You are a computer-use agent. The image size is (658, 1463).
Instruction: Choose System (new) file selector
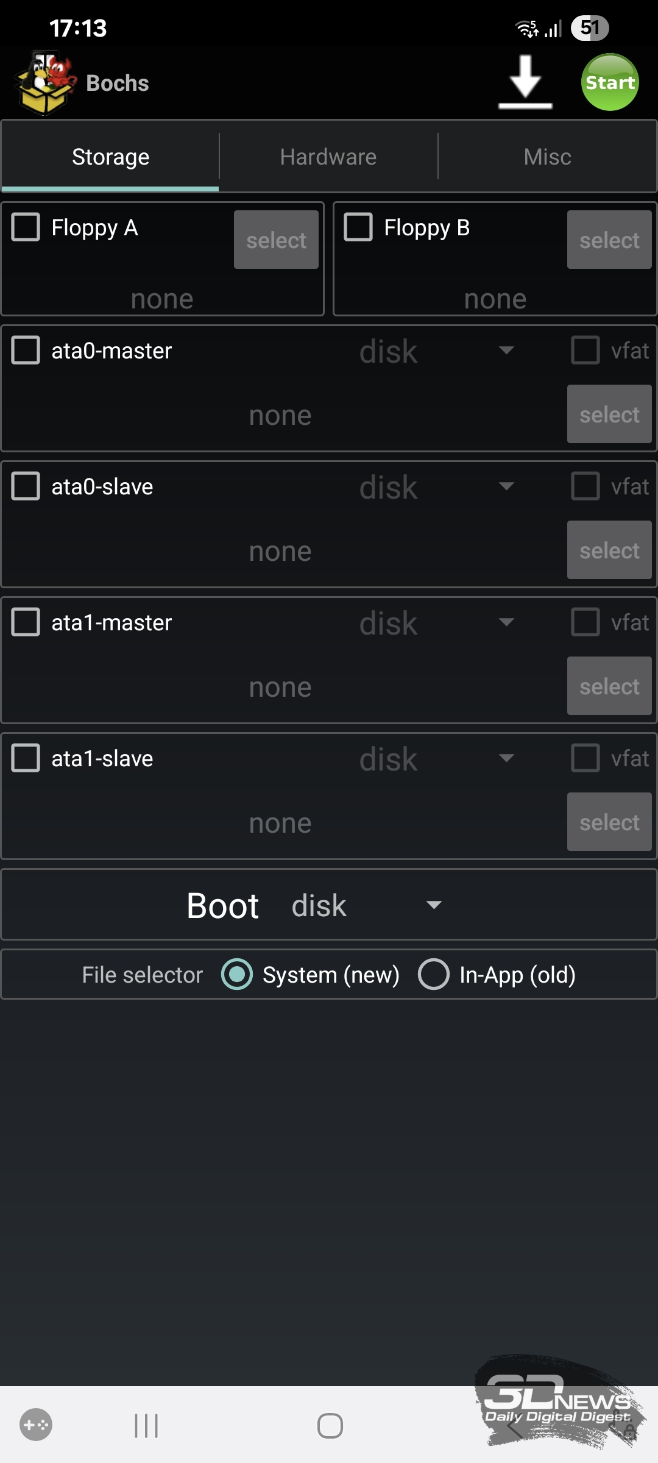pyautogui.click(x=237, y=974)
